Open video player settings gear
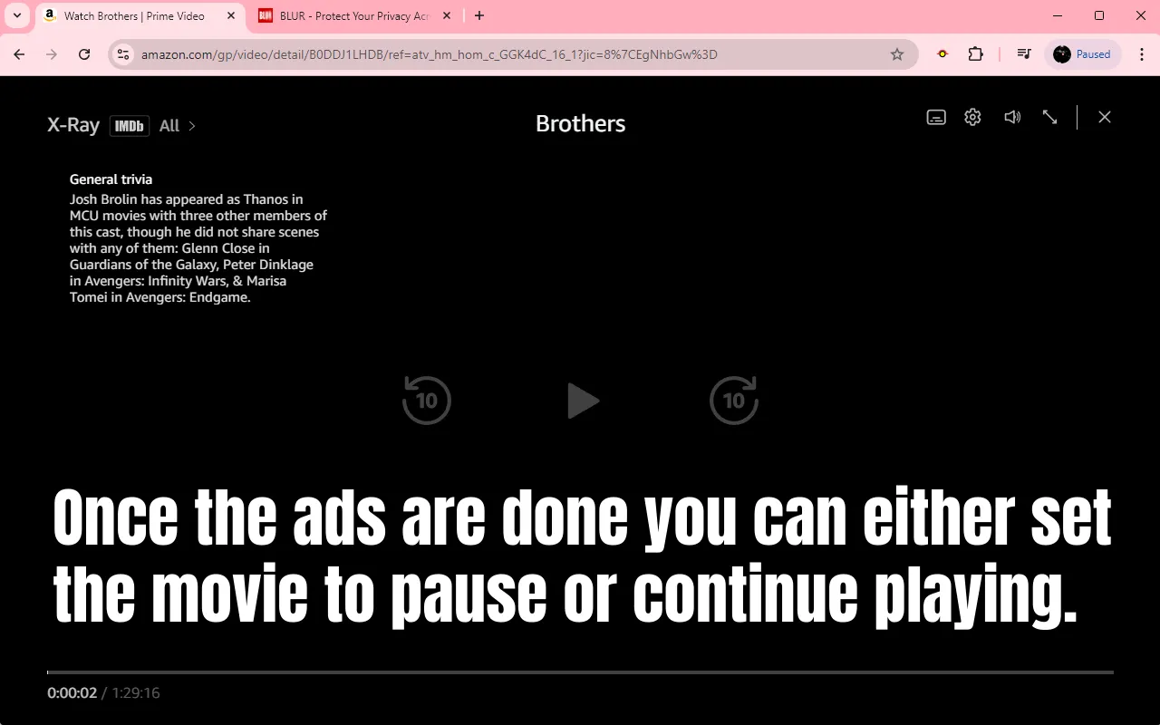 click(972, 117)
